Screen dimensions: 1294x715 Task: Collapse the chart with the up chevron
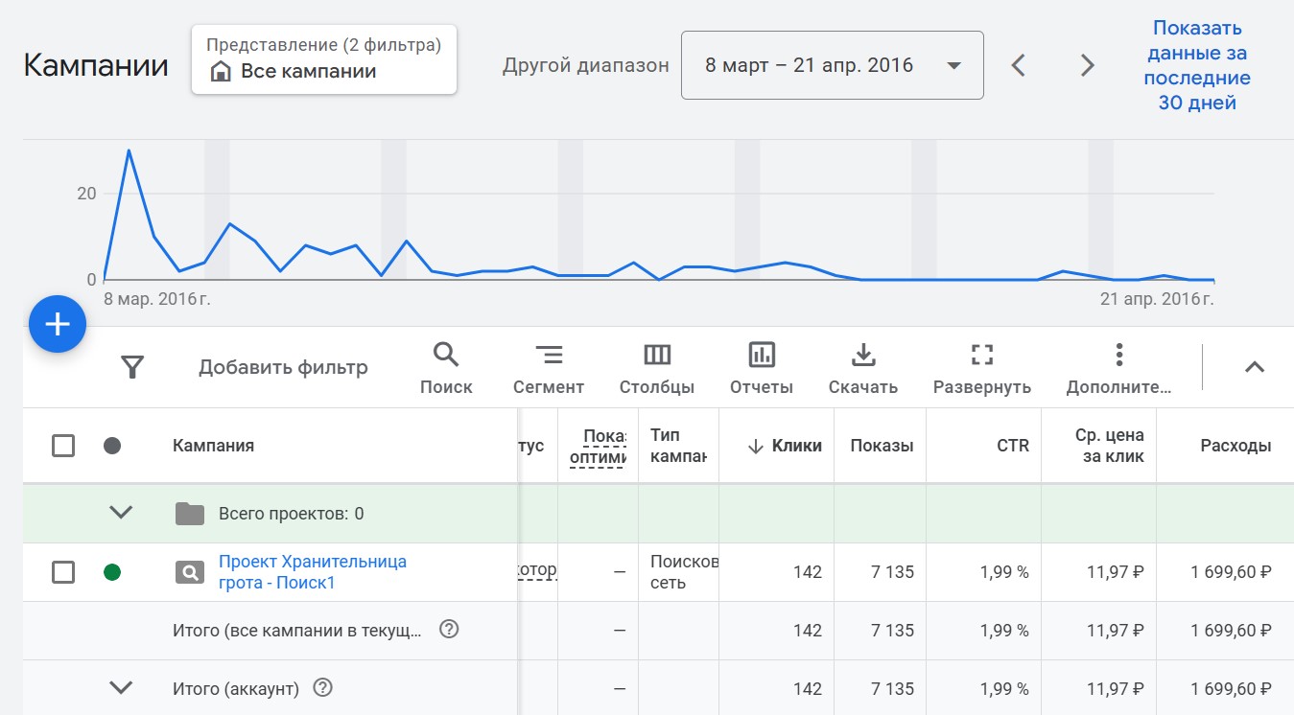click(1255, 367)
